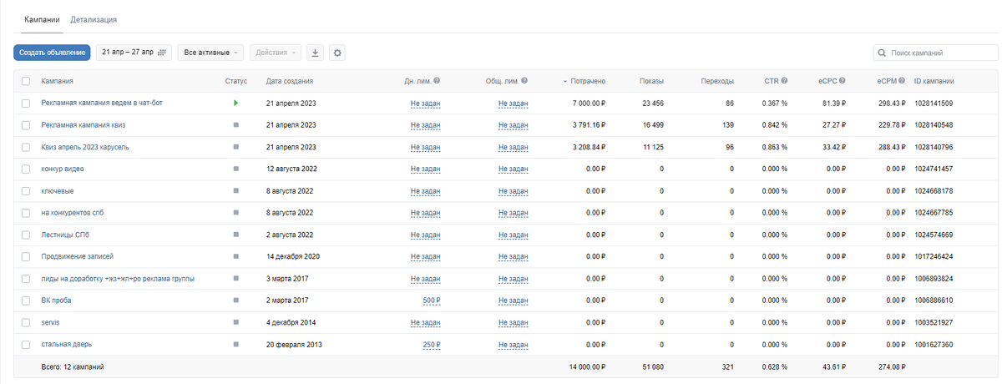Click the Создать объявление button
Screen dimensions: 1002x384
coord(52,53)
